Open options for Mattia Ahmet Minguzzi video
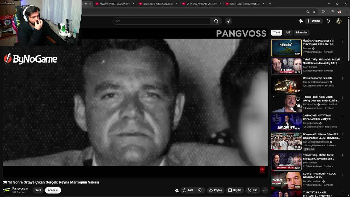This screenshot has width=350, height=197. (343, 155)
